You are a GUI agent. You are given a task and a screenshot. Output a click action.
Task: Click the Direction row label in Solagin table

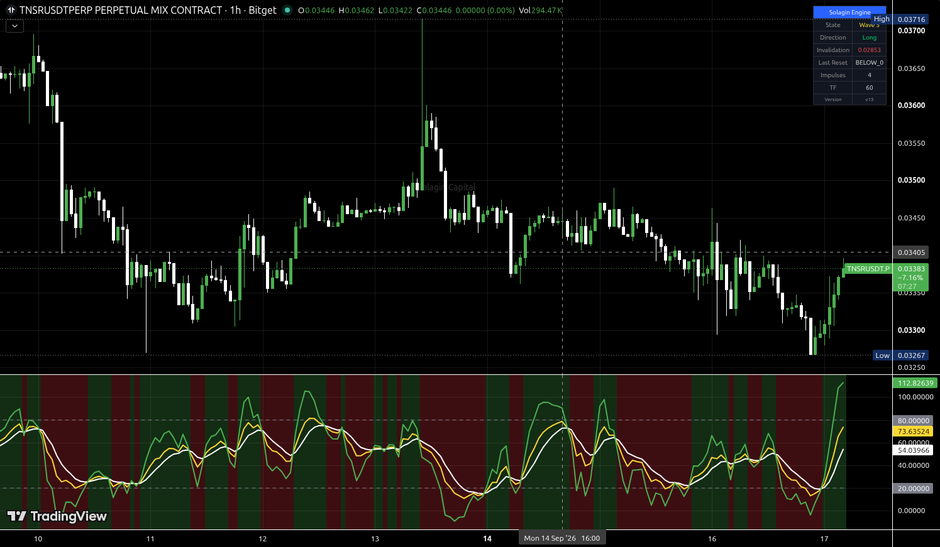pyautogui.click(x=832, y=38)
